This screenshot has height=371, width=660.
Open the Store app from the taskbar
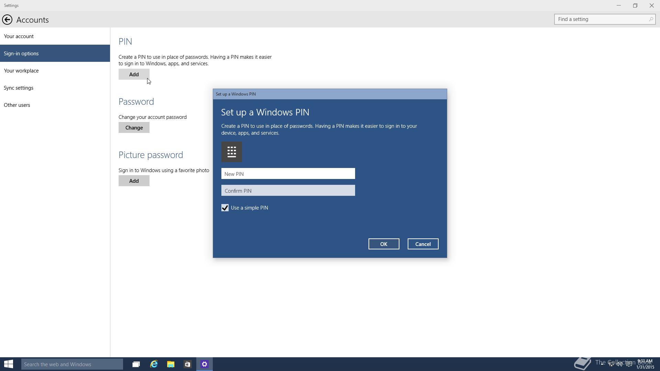187,364
